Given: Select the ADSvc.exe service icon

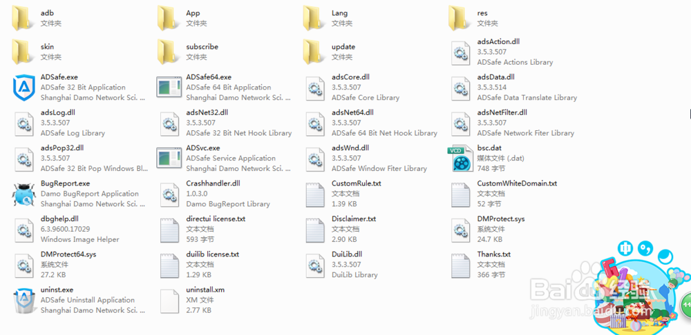Looking at the screenshot, I should tap(169, 157).
